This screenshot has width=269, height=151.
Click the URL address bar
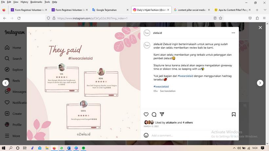[x=134, y=18]
